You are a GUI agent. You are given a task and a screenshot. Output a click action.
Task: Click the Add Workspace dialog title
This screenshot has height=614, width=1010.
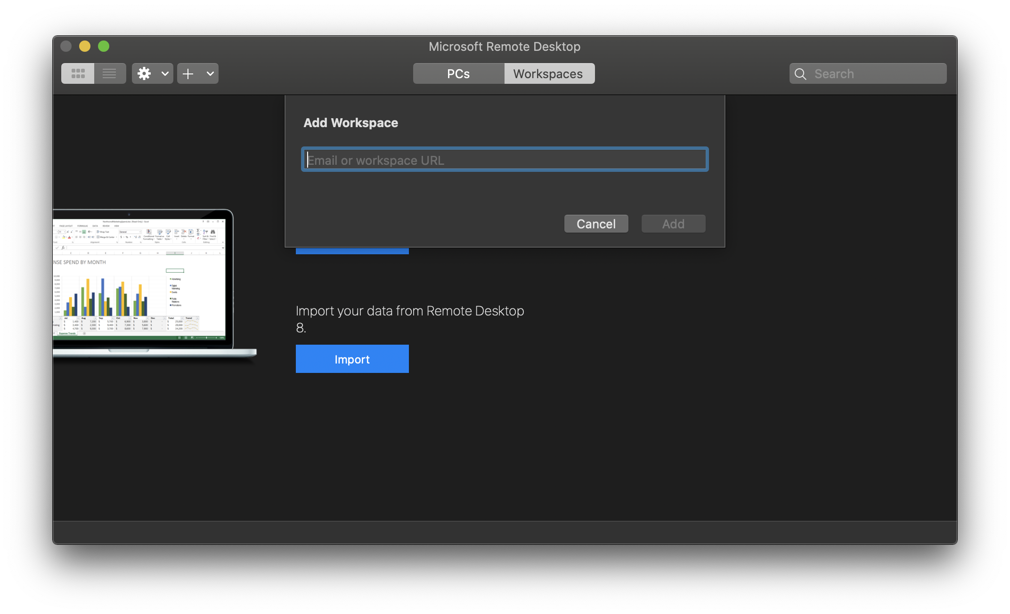point(350,122)
